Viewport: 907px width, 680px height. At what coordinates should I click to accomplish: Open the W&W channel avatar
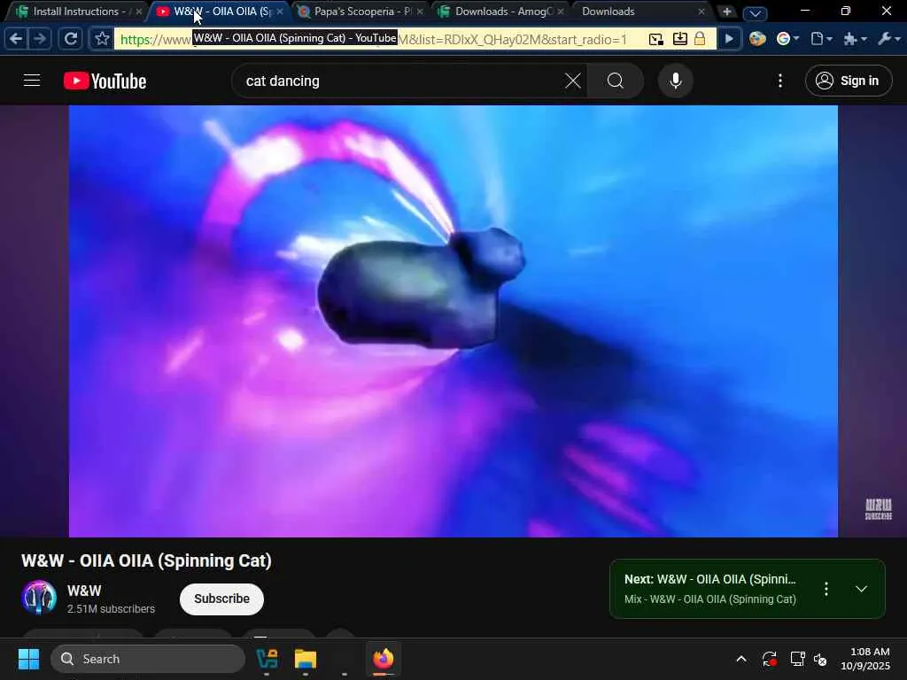(39, 598)
